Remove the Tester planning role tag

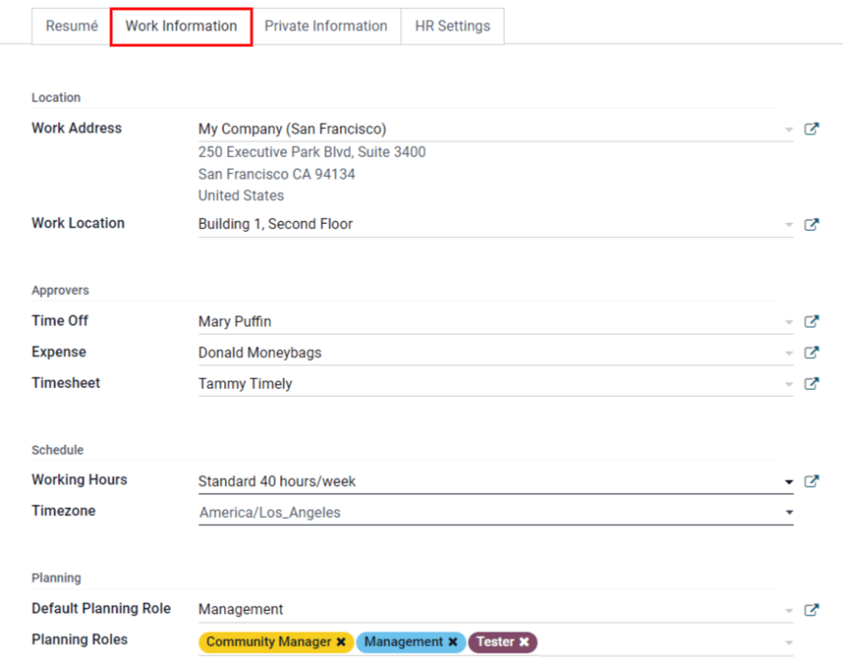[x=524, y=642]
